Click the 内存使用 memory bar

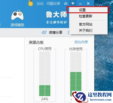76,74
